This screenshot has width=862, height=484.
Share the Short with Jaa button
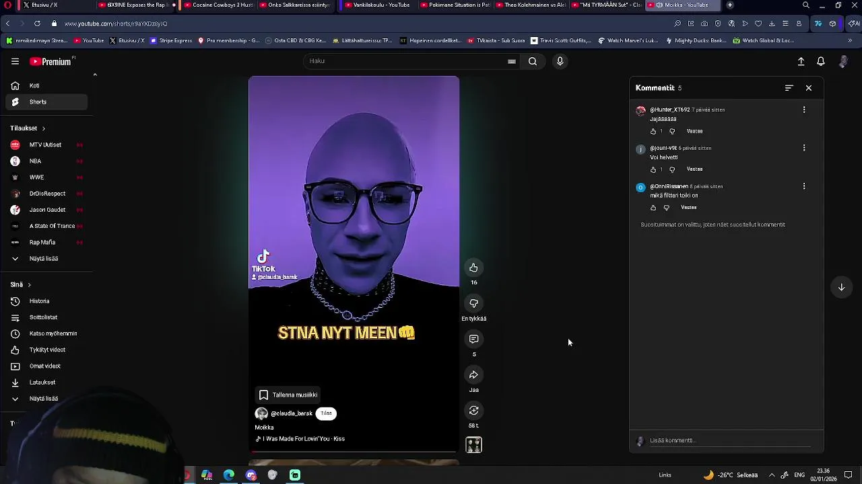pyautogui.click(x=473, y=374)
